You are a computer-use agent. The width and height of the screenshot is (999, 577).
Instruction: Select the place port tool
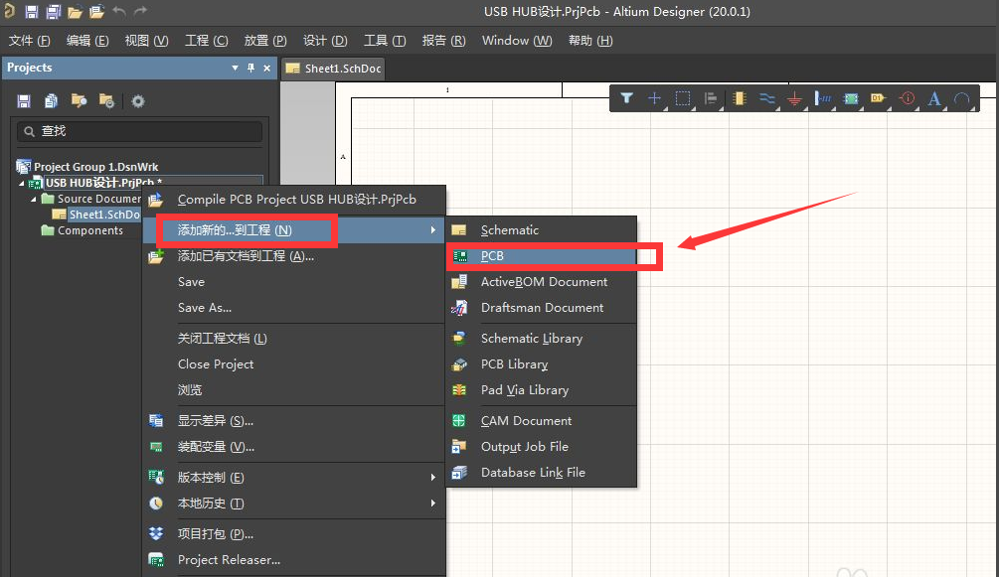pos(879,98)
